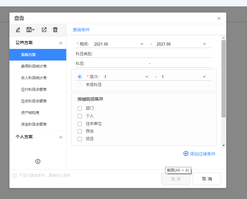Open the end period 2021.06 dropdown

(205, 44)
